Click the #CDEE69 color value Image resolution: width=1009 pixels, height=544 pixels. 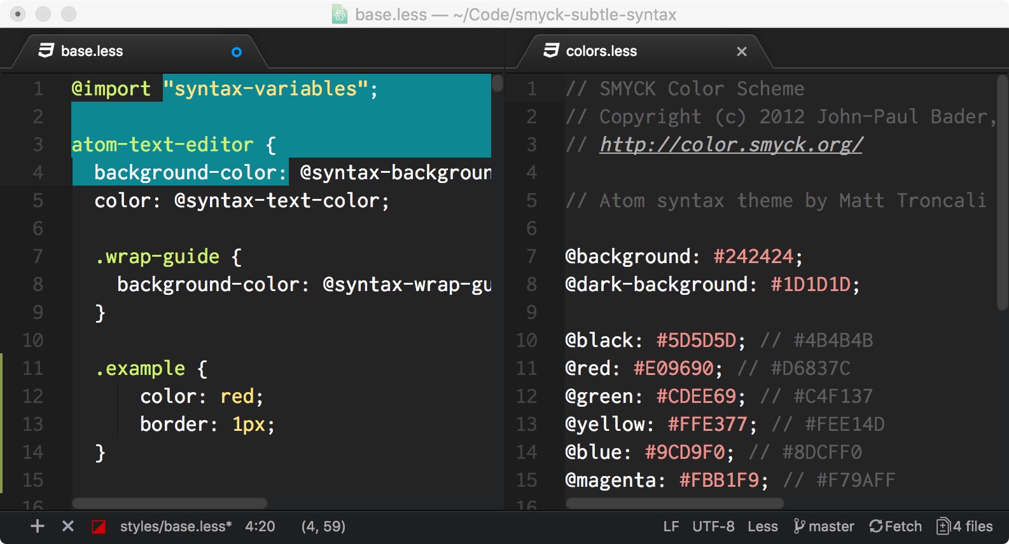pos(697,397)
